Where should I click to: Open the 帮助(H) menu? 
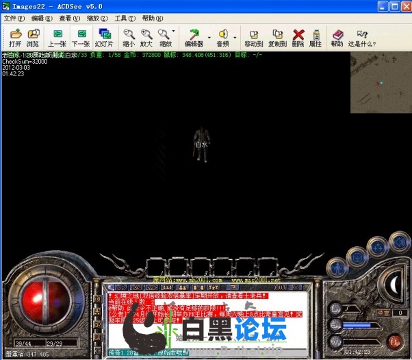pyautogui.click(x=153, y=19)
